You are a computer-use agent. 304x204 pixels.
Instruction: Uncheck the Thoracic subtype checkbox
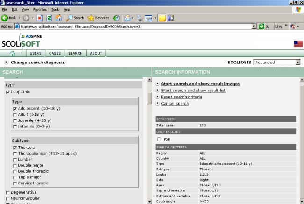15,148
